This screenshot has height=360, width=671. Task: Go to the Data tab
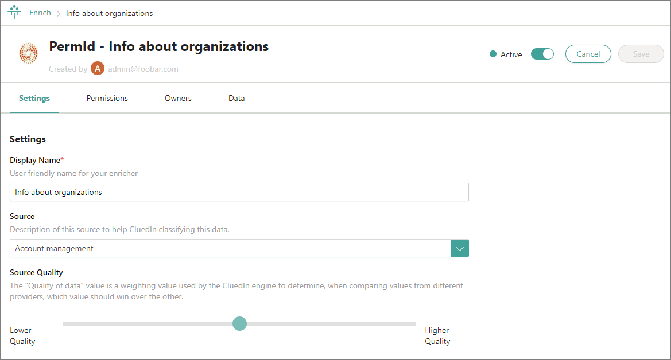(x=236, y=98)
